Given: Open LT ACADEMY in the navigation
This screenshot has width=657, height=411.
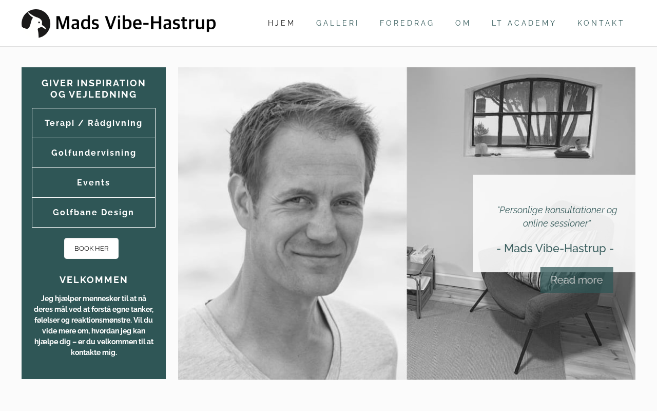Looking at the screenshot, I should click(x=524, y=23).
